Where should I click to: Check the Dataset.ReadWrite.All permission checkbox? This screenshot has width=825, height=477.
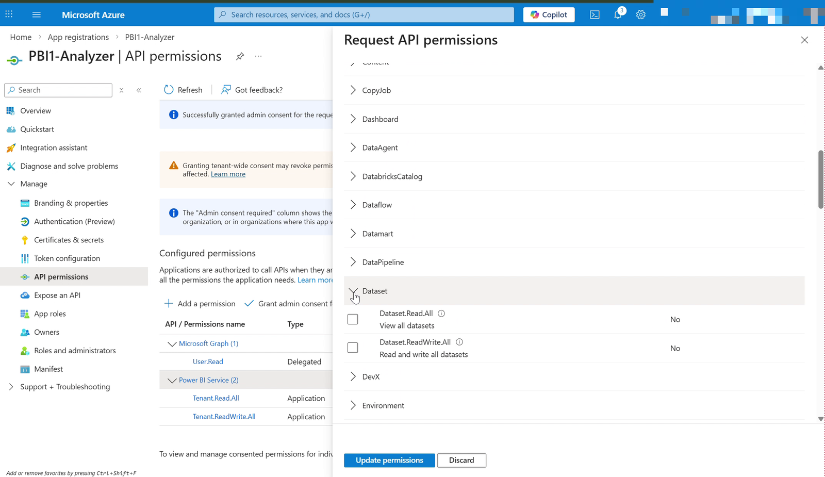tap(353, 348)
